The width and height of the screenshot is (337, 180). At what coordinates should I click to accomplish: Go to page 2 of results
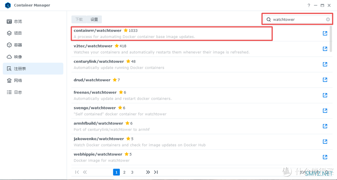click(124, 172)
